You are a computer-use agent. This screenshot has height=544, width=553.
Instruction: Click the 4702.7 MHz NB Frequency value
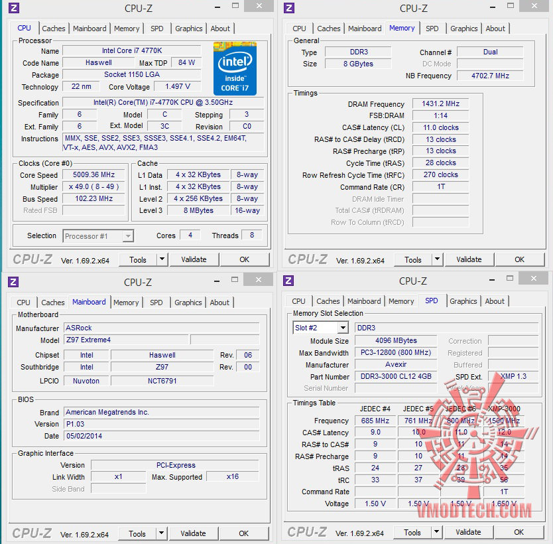490,76
